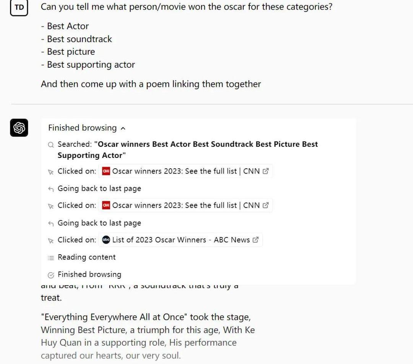Open the ABC News 2023 Oscar Winners link
Viewport: 413px width, 364px height.
coord(180,240)
